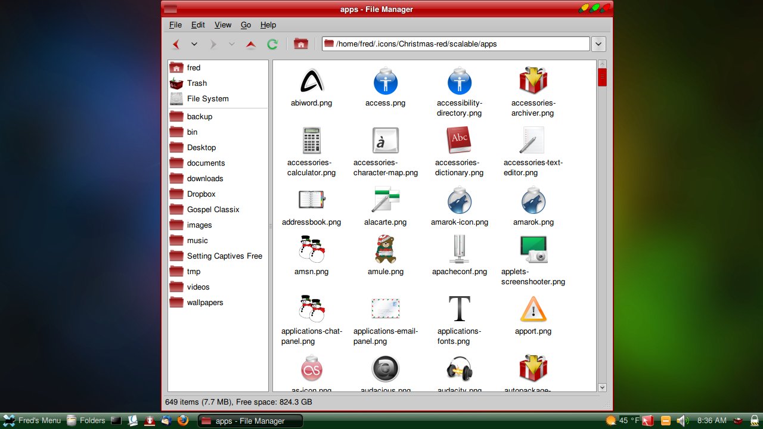Click the scrollbar down arrow
763x429 pixels.
[x=602, y=387]
